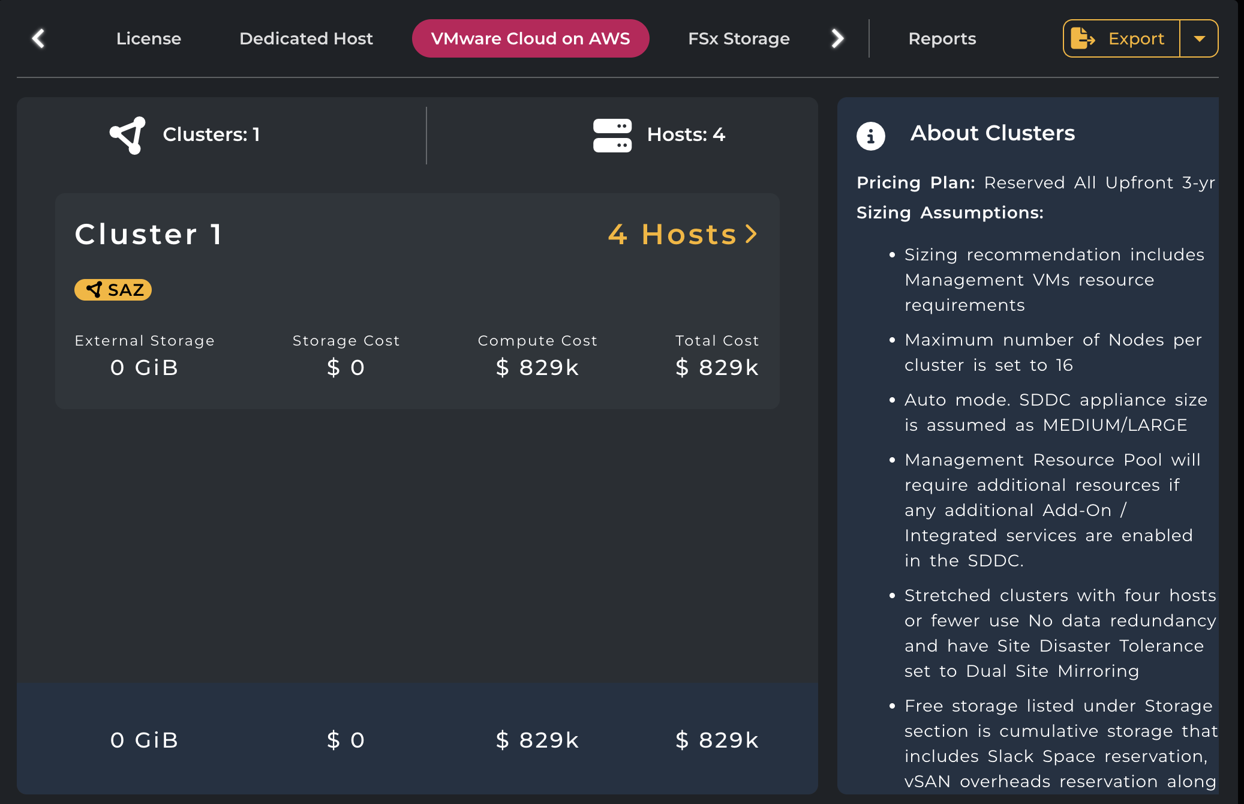Click the Total Cost label in Cluster 1

click(717, 340)
